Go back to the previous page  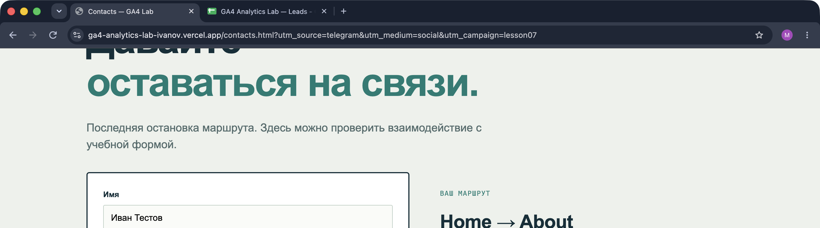click(x=13, y=35)
